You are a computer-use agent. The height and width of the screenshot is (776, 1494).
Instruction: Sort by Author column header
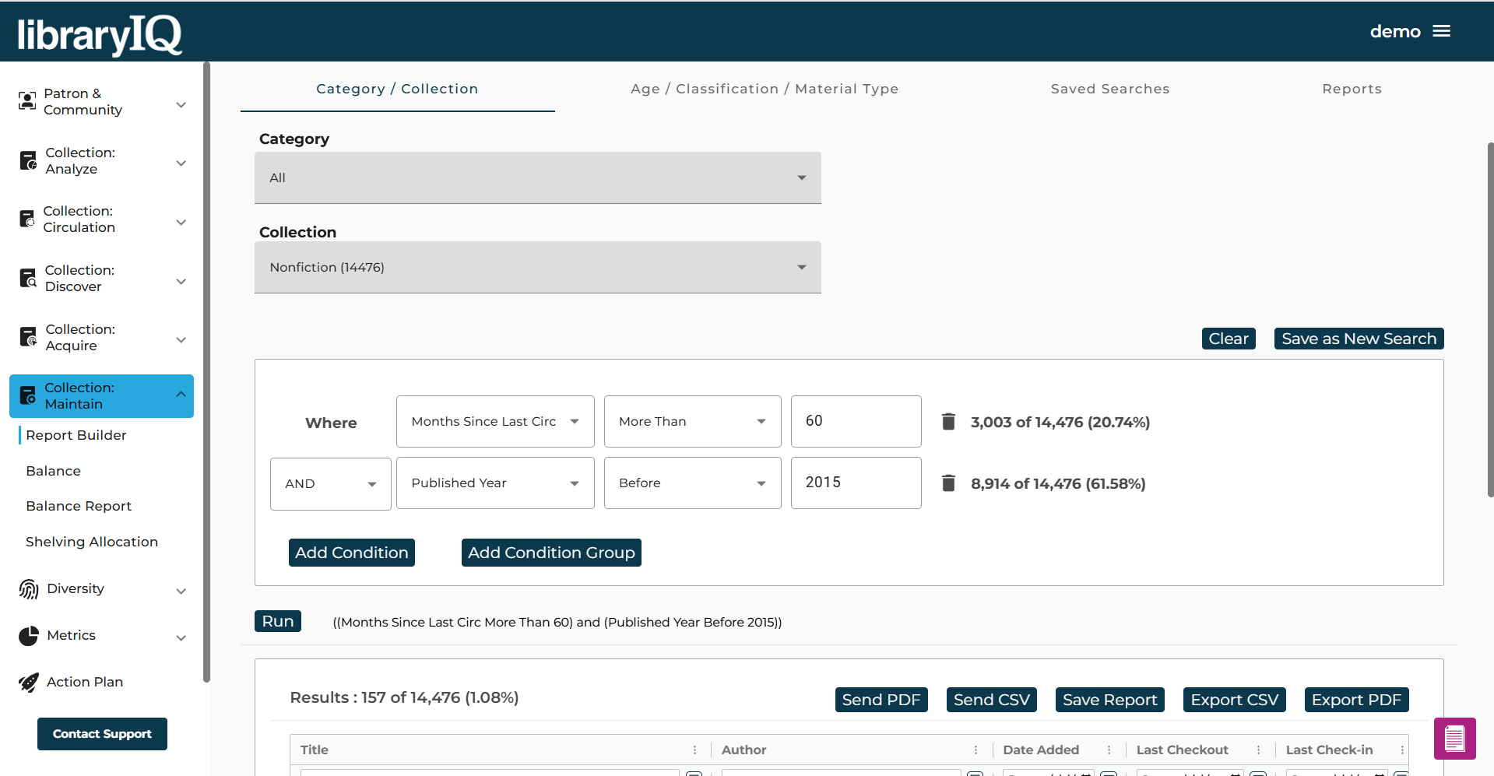[x=743, y=750]
